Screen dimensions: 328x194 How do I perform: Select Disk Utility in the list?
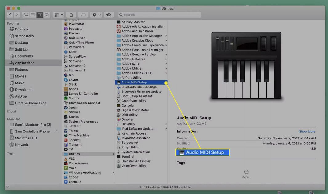(x=129, y=115)
